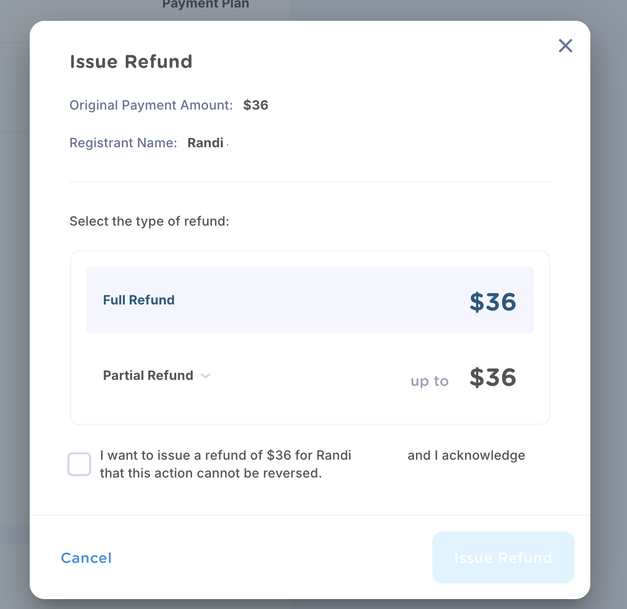Click the Registrant Name label
627x609 pixels.
pos(123,143)
